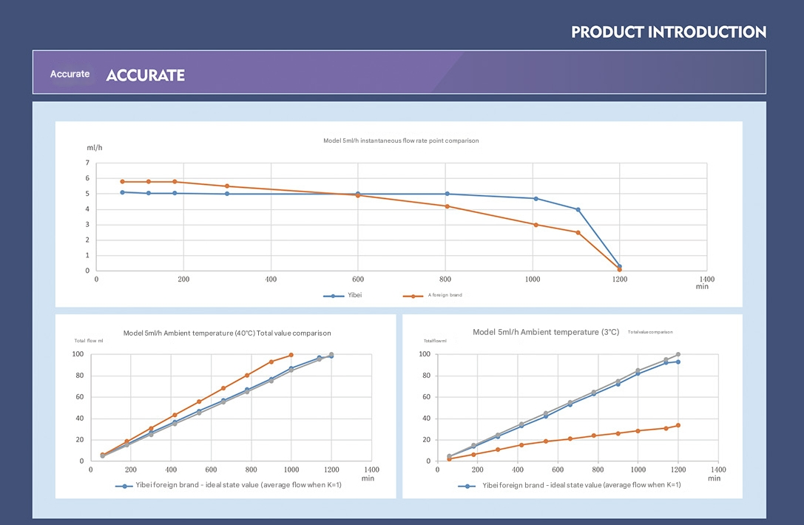Click the last orange data point in the 40°C chart

pyautogui.click(x=291, y=355)
